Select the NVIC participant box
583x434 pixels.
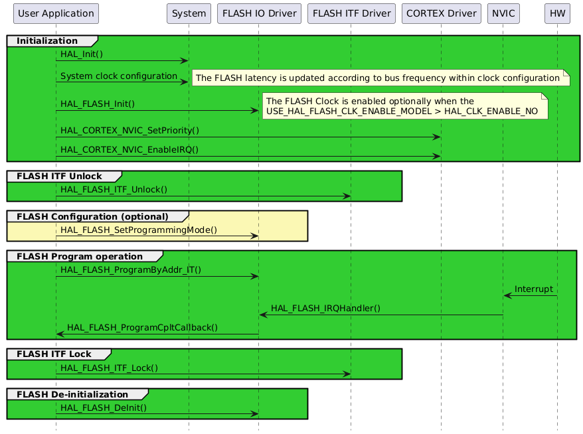click(x=503, y=13)
